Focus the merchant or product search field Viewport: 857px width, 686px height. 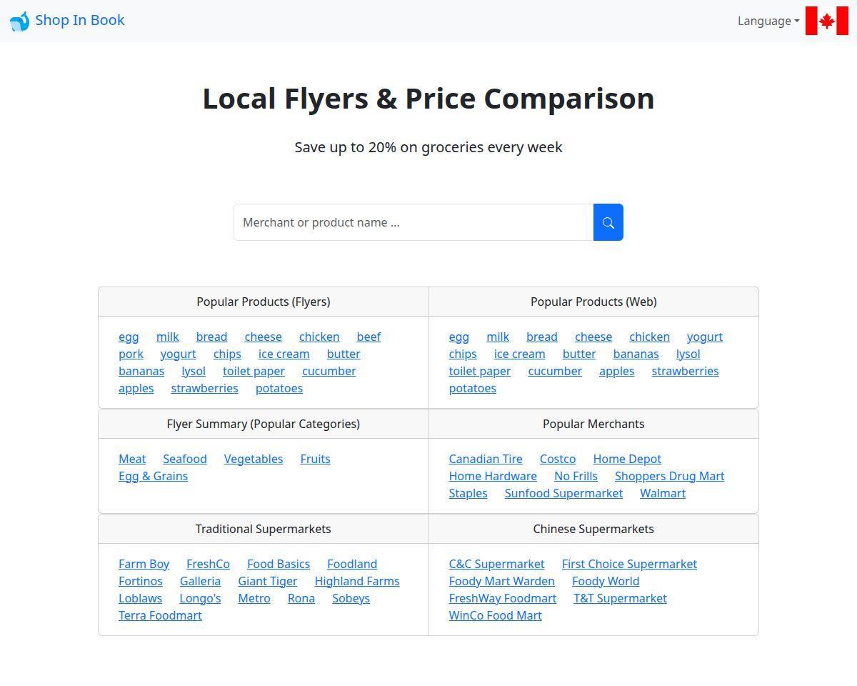pyautogui.click(x=414, y=222)
